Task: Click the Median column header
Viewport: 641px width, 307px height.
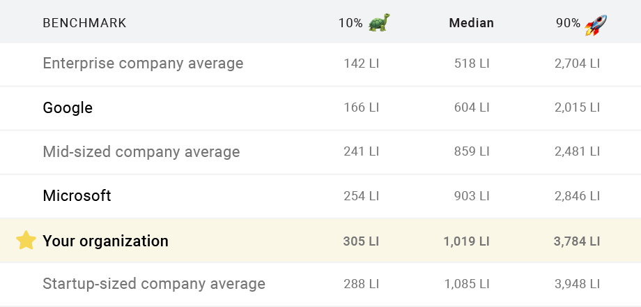Action: 471,23
